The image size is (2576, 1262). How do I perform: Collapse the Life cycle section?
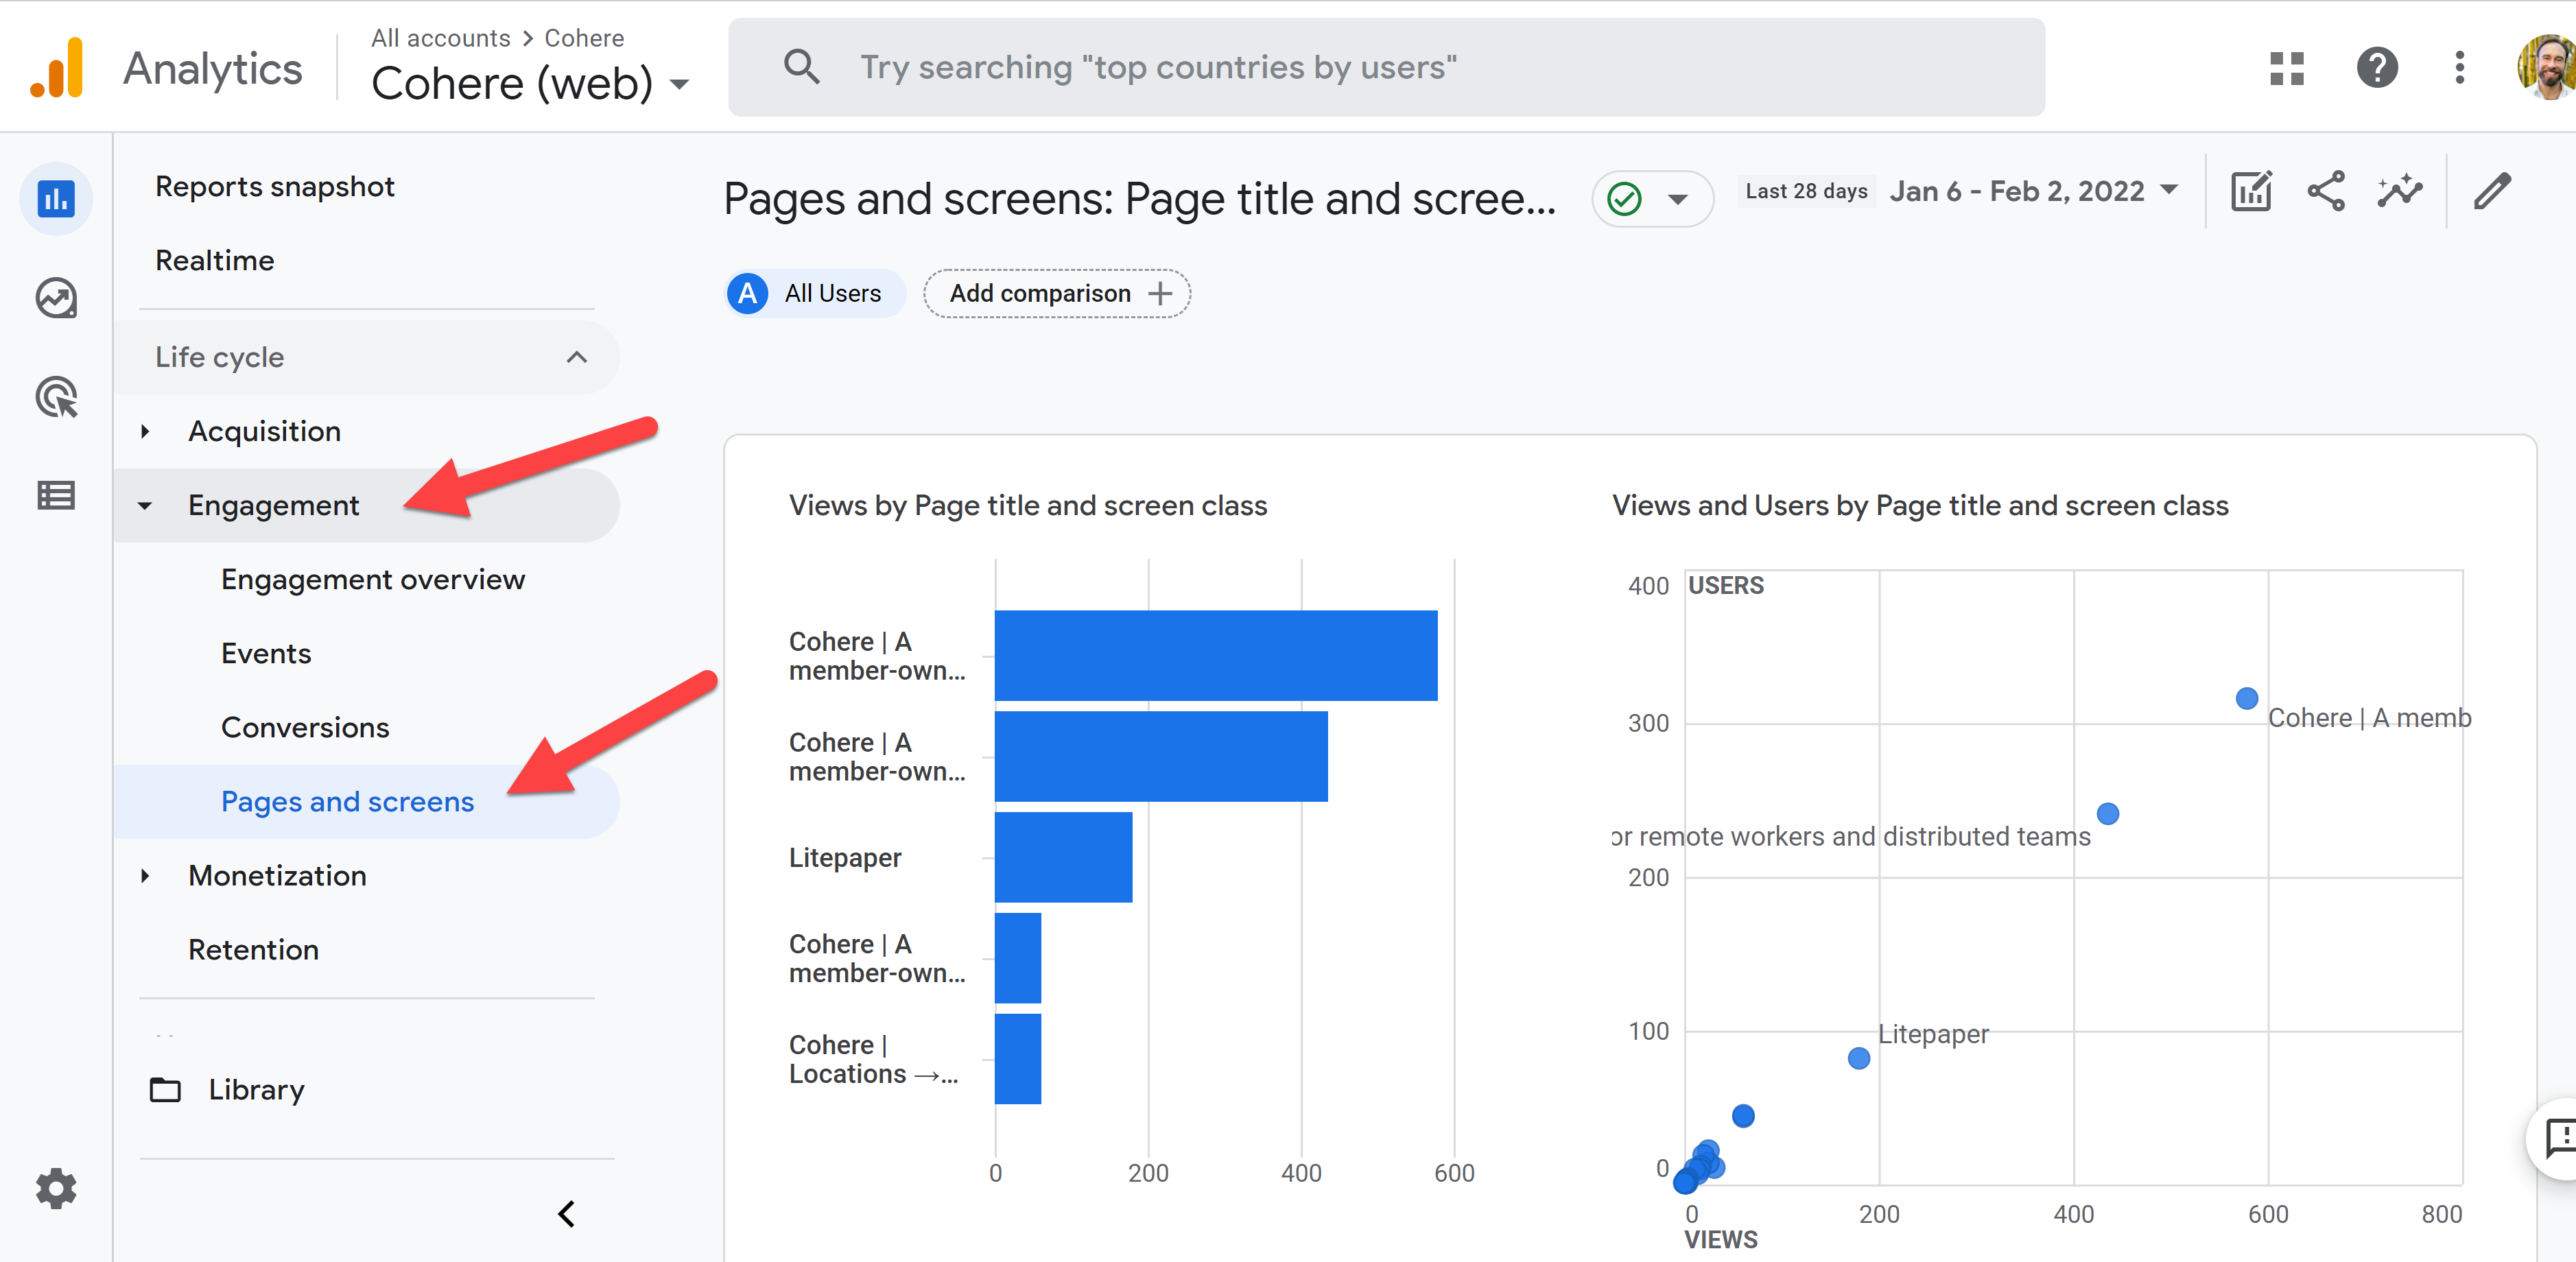pos(577,357)
